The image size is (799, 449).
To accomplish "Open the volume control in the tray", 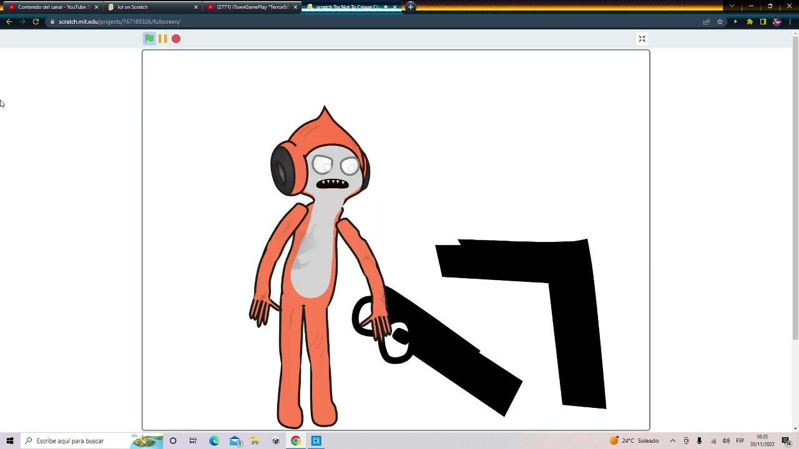I will click(726, 441).
